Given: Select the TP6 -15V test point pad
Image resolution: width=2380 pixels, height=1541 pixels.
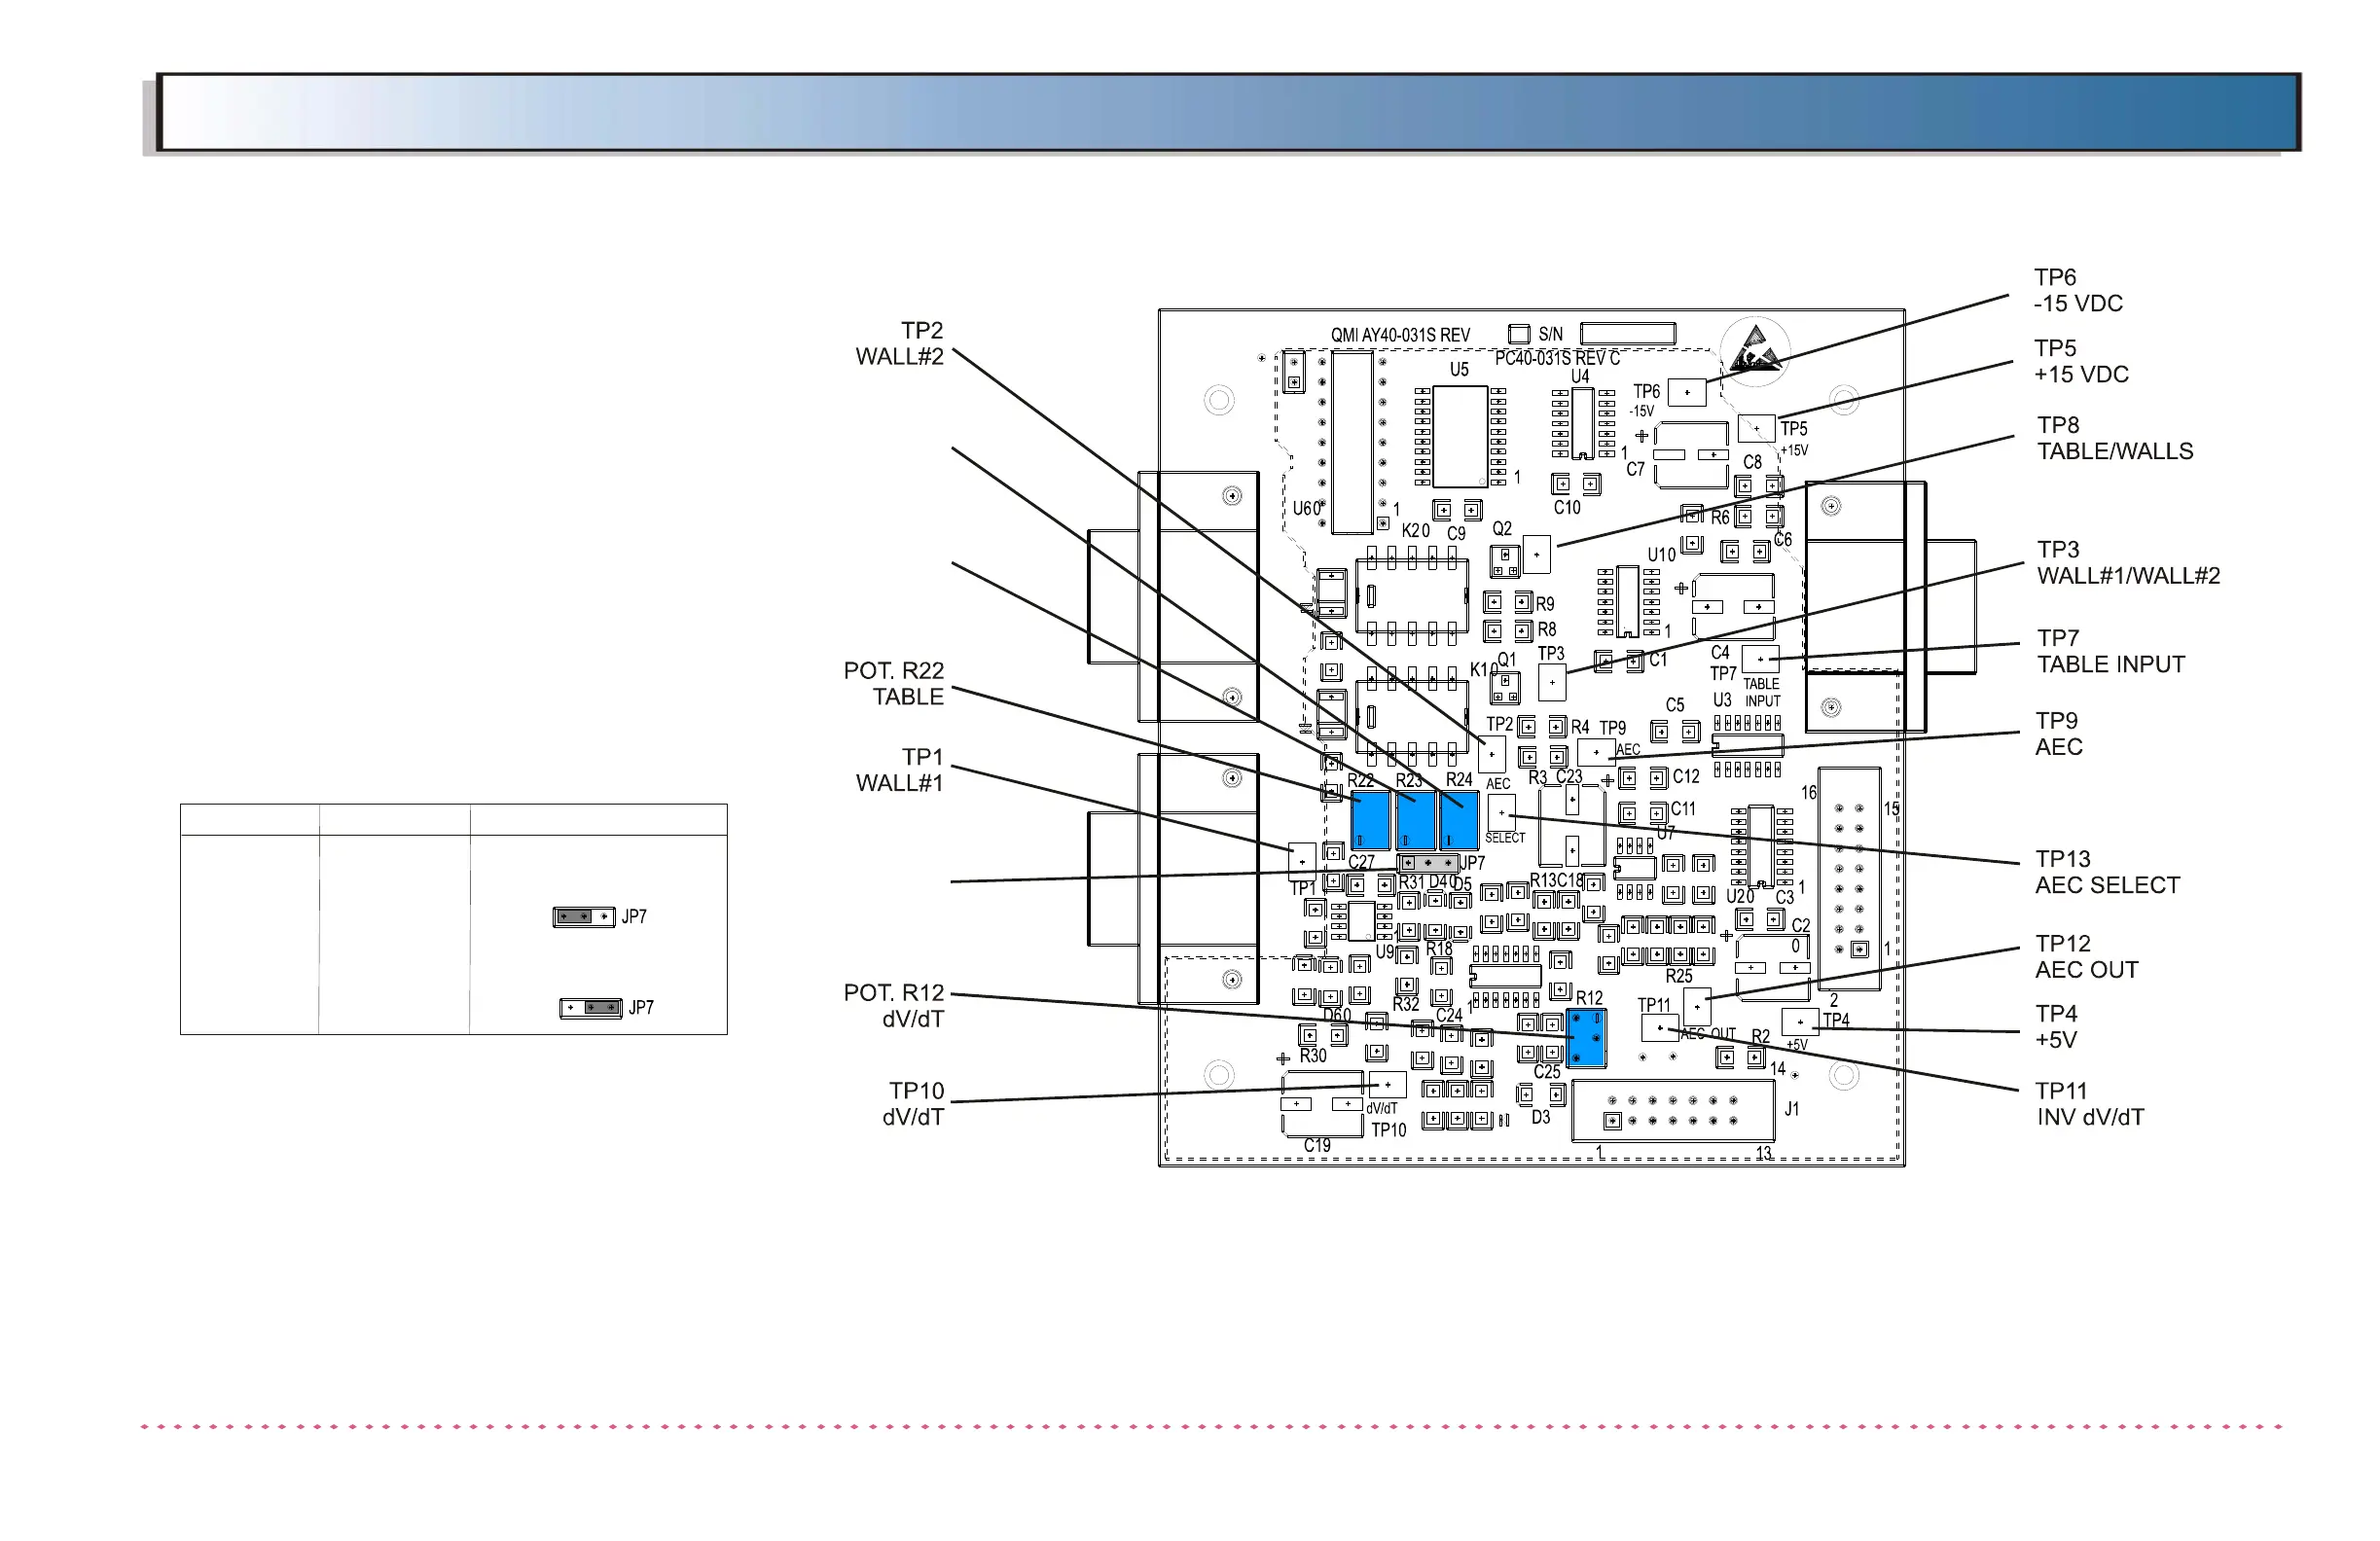Looking at the screenshot, I should (x=1687, y=392).
